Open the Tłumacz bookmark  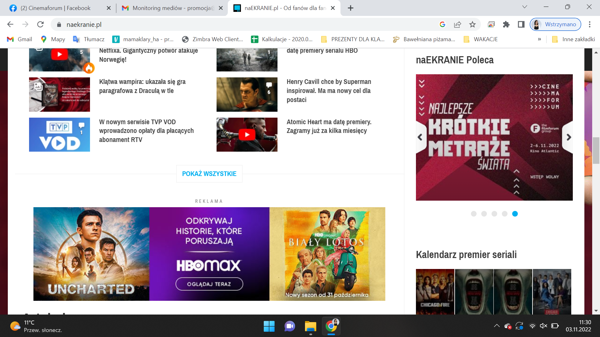pyautogui.click(x=89, y=39)
